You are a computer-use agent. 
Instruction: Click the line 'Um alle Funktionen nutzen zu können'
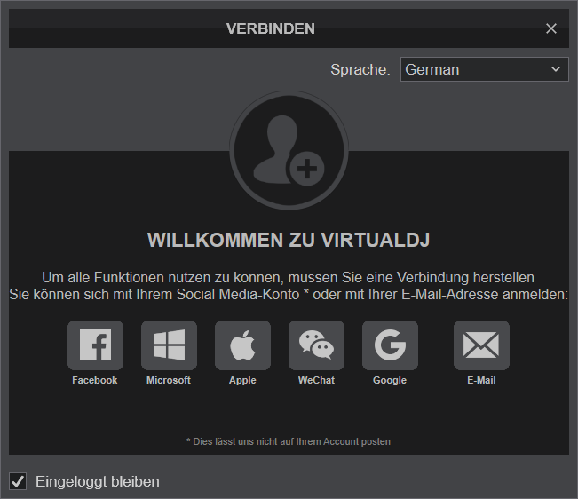288,278
